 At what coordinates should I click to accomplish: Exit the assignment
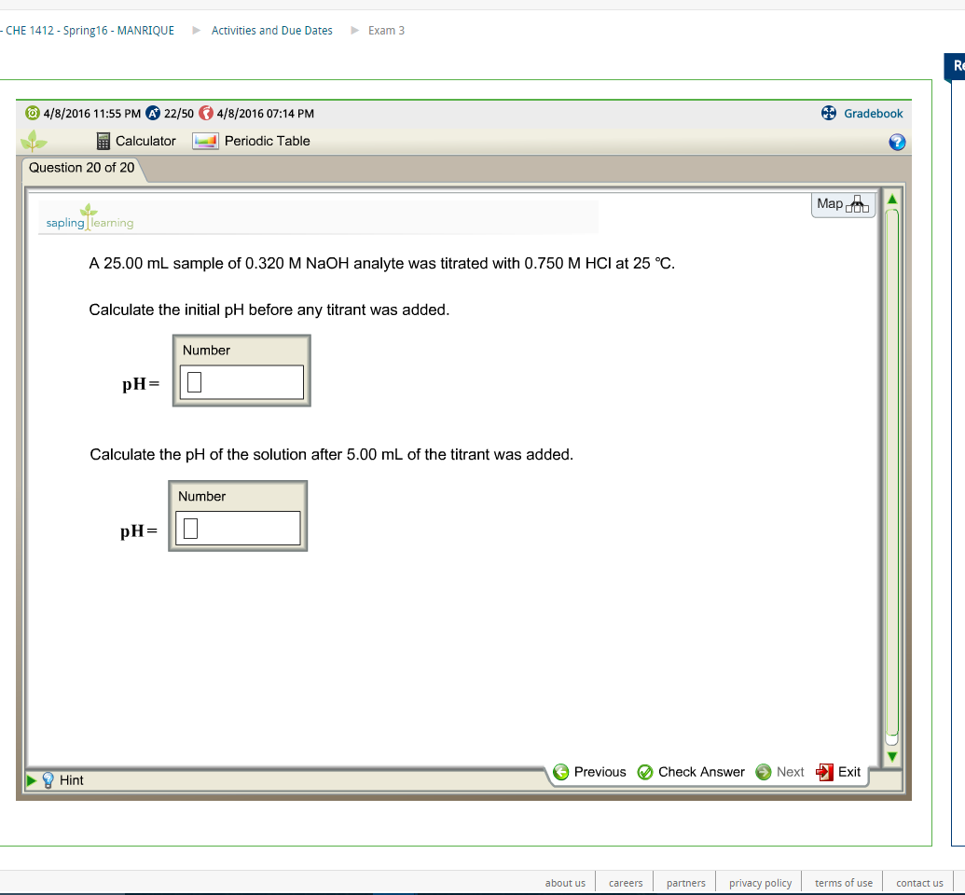coord(837,772)
